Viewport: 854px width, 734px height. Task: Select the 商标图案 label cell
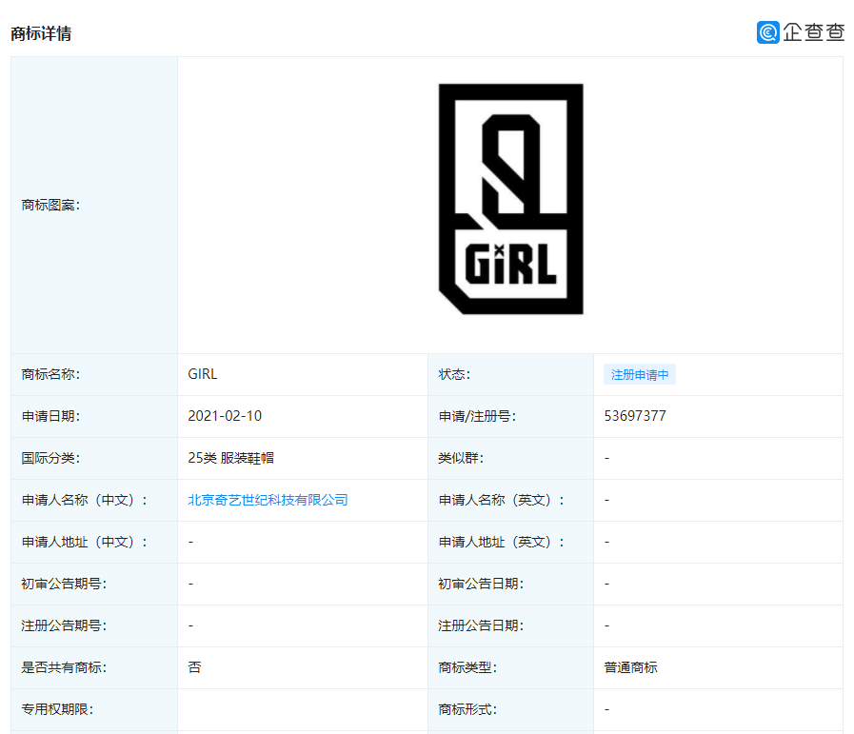pos(46,203)
